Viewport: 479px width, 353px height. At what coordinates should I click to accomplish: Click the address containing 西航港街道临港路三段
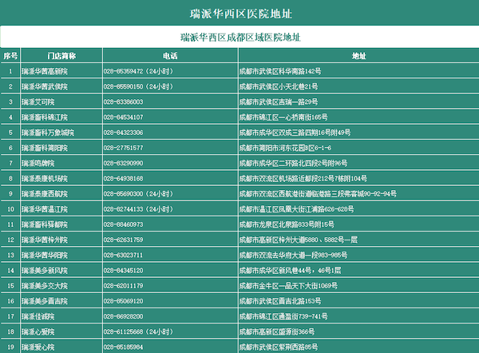[318, 194]
